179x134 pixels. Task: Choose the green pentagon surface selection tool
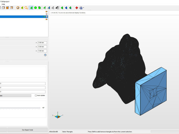tap(35, 8)
